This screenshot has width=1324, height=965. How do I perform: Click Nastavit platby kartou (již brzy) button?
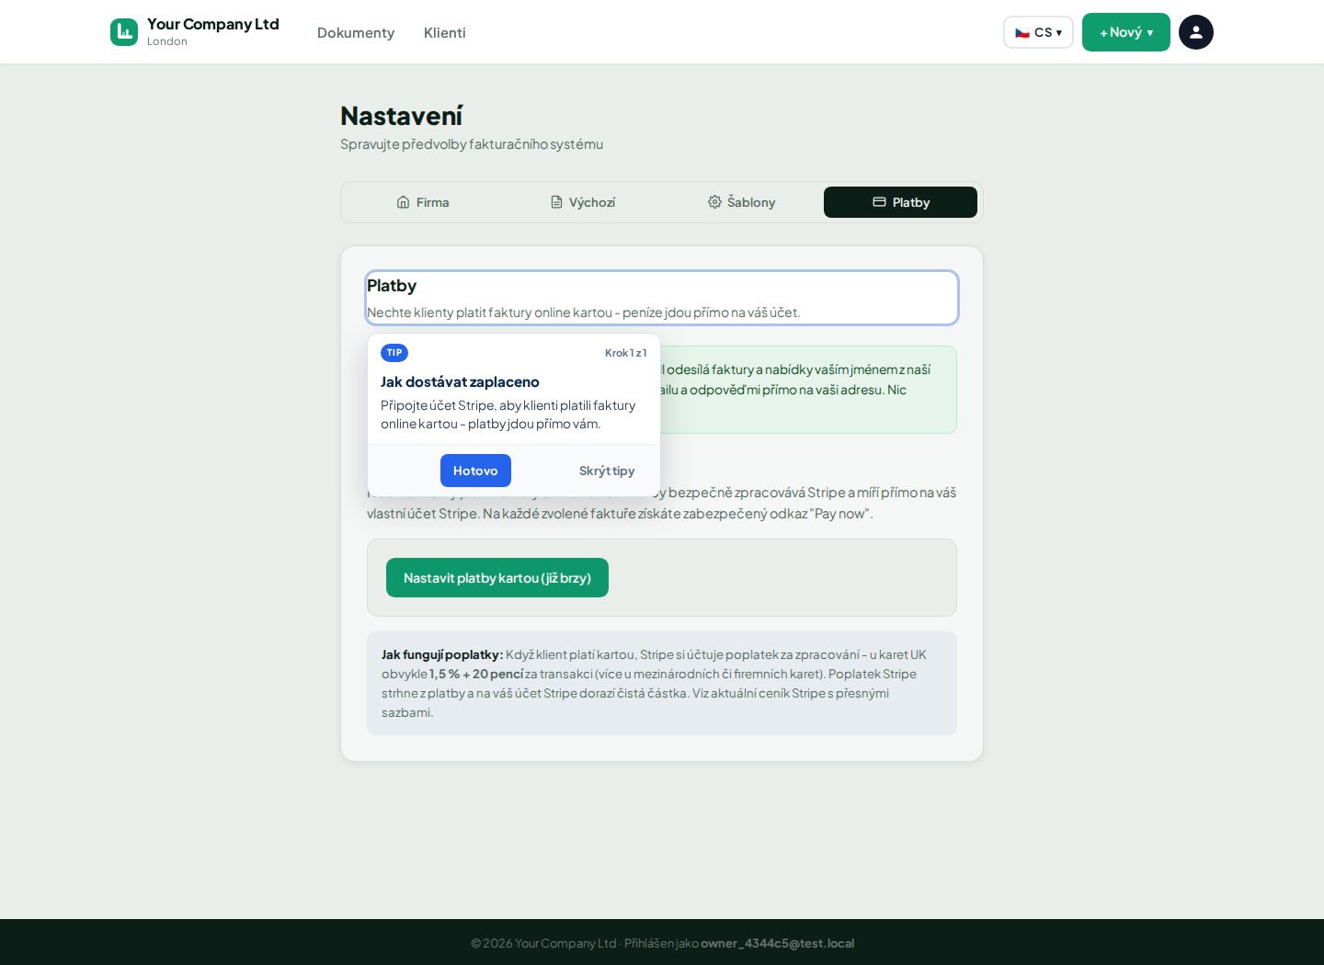tap(497, 578)
